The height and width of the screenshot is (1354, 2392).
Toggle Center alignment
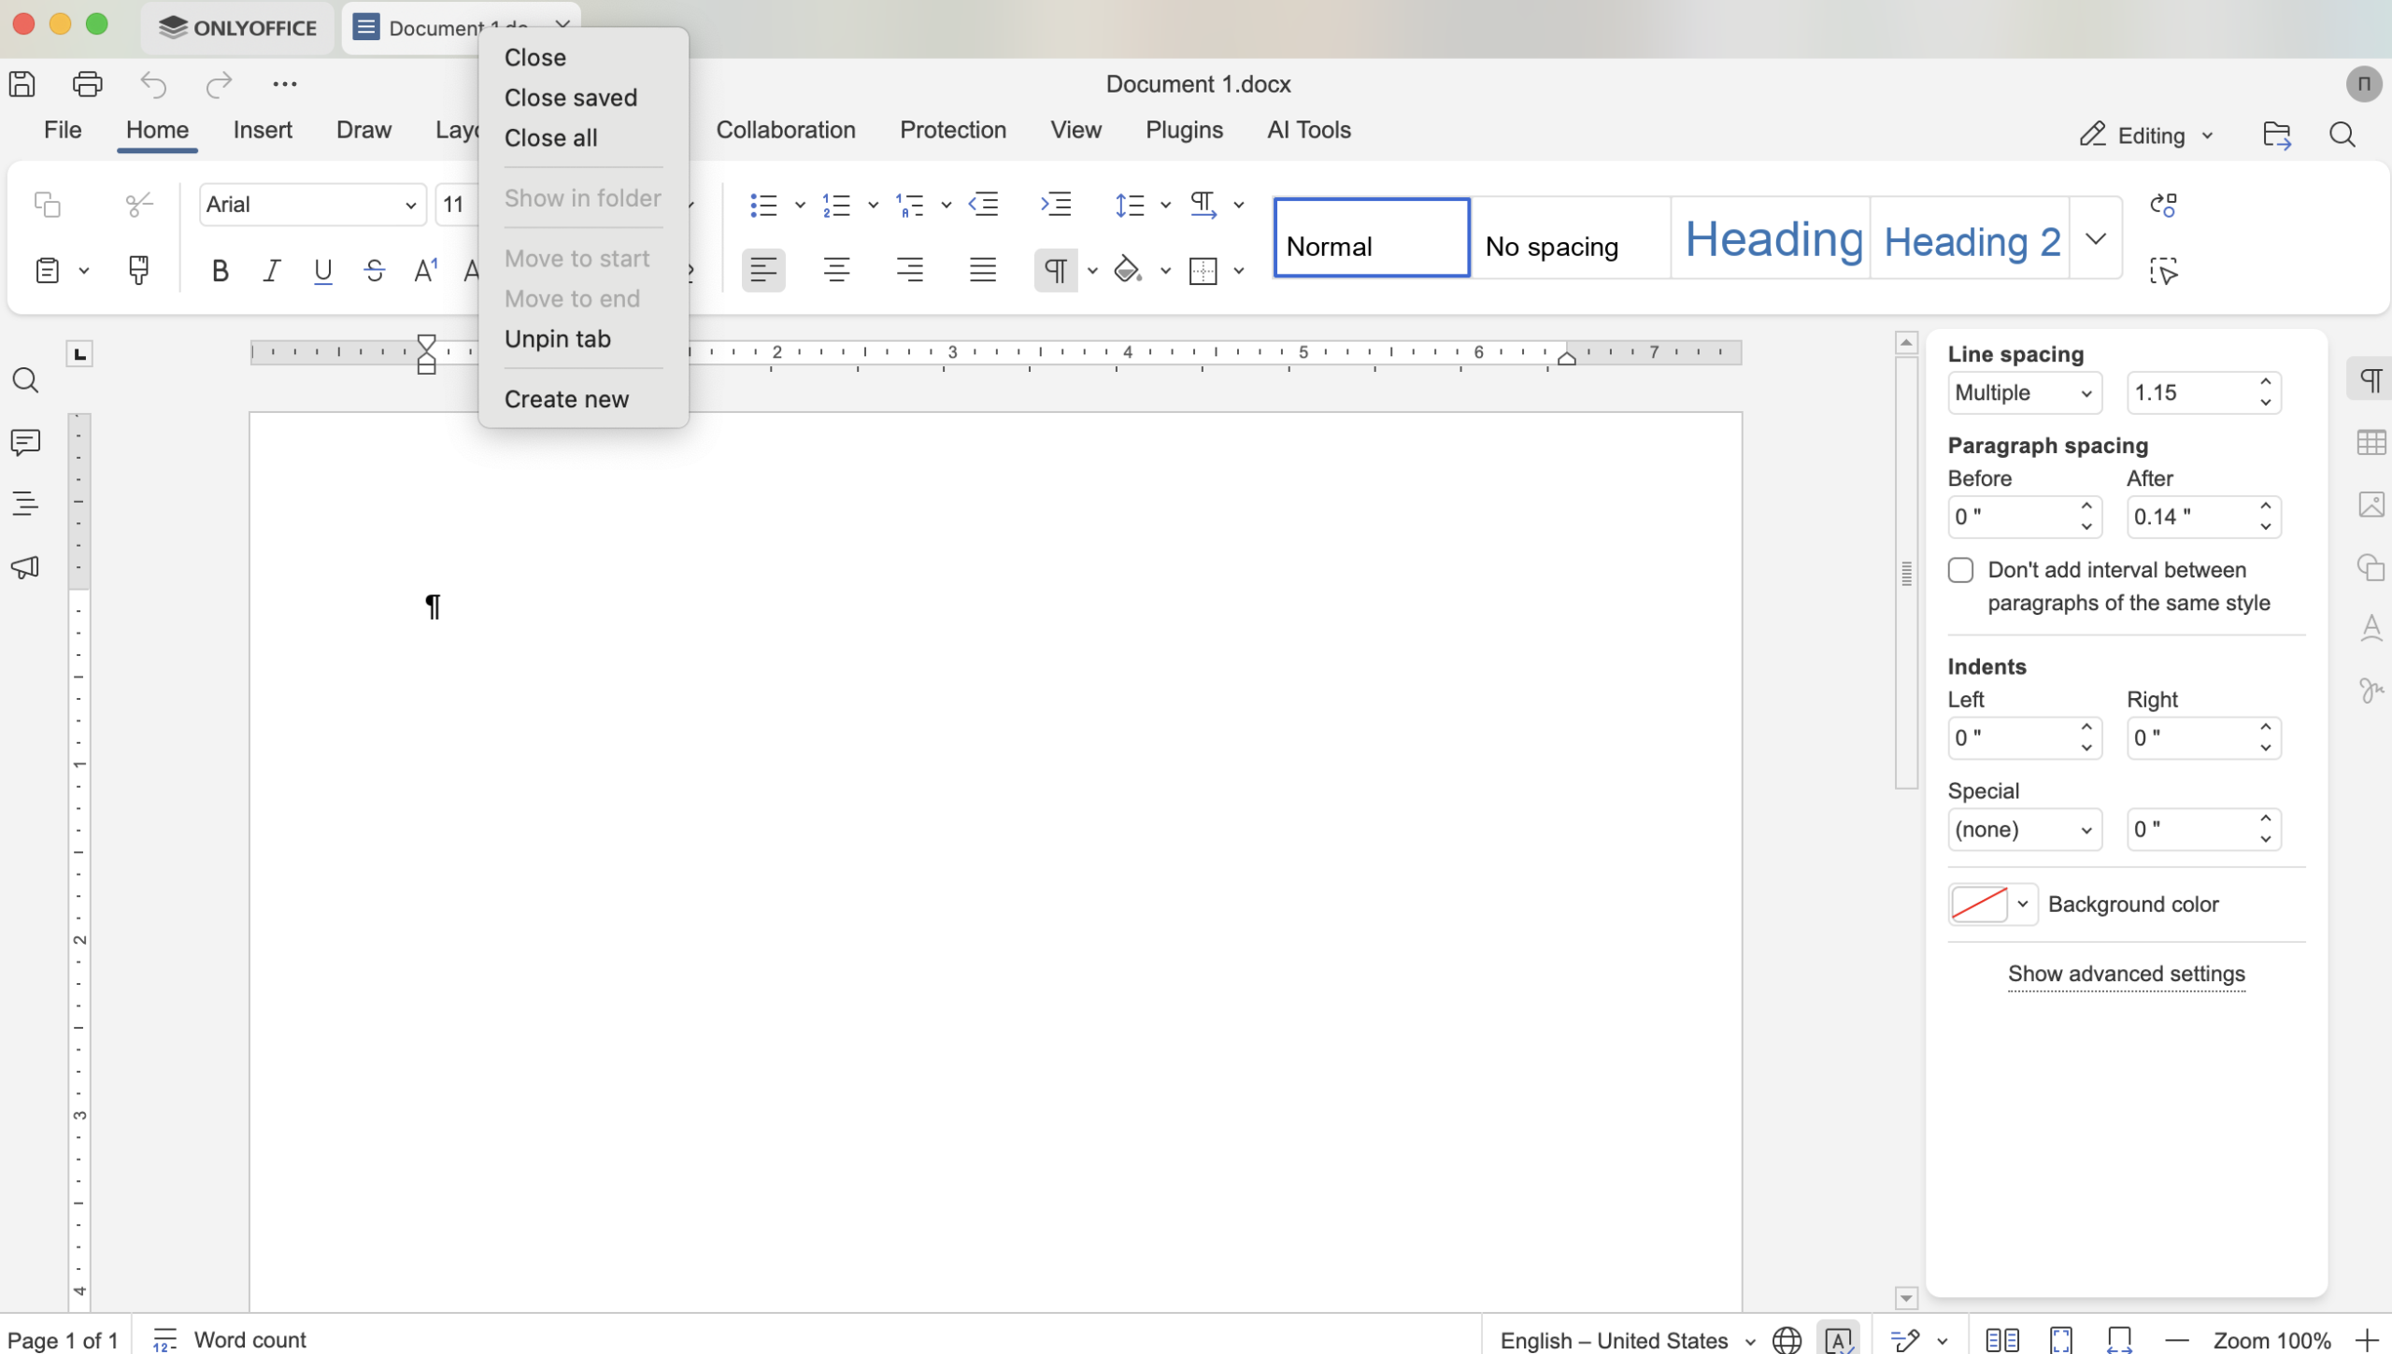836,271
